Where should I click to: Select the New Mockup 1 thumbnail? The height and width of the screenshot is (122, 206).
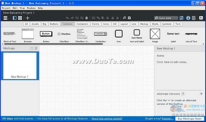click(x=20, y=66)
